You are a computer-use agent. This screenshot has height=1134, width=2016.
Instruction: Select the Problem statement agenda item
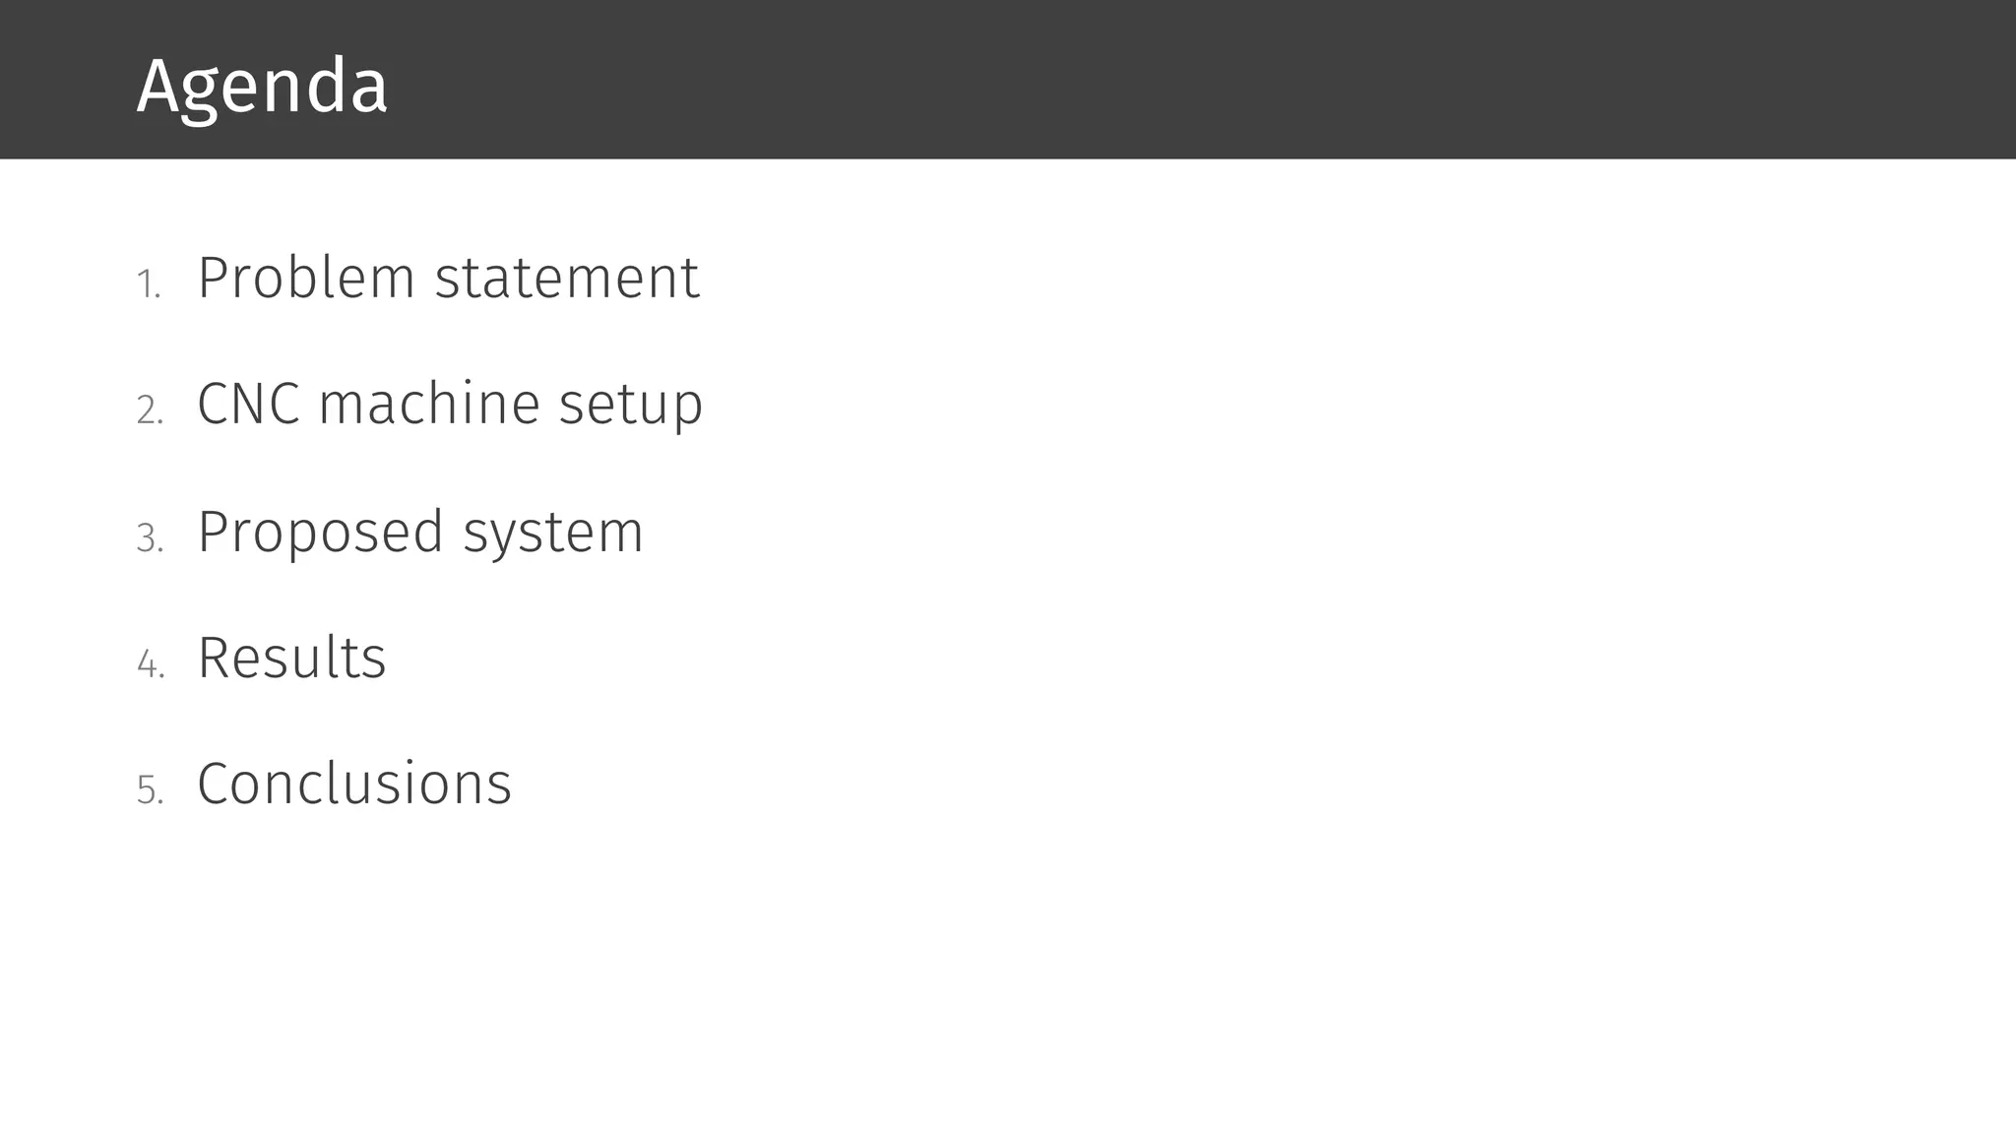coord(449,278)
